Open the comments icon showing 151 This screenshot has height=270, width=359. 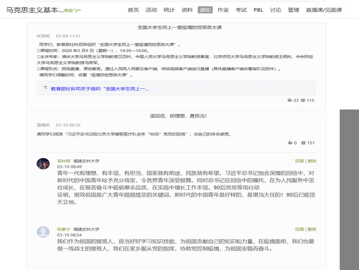coord(303,143)
